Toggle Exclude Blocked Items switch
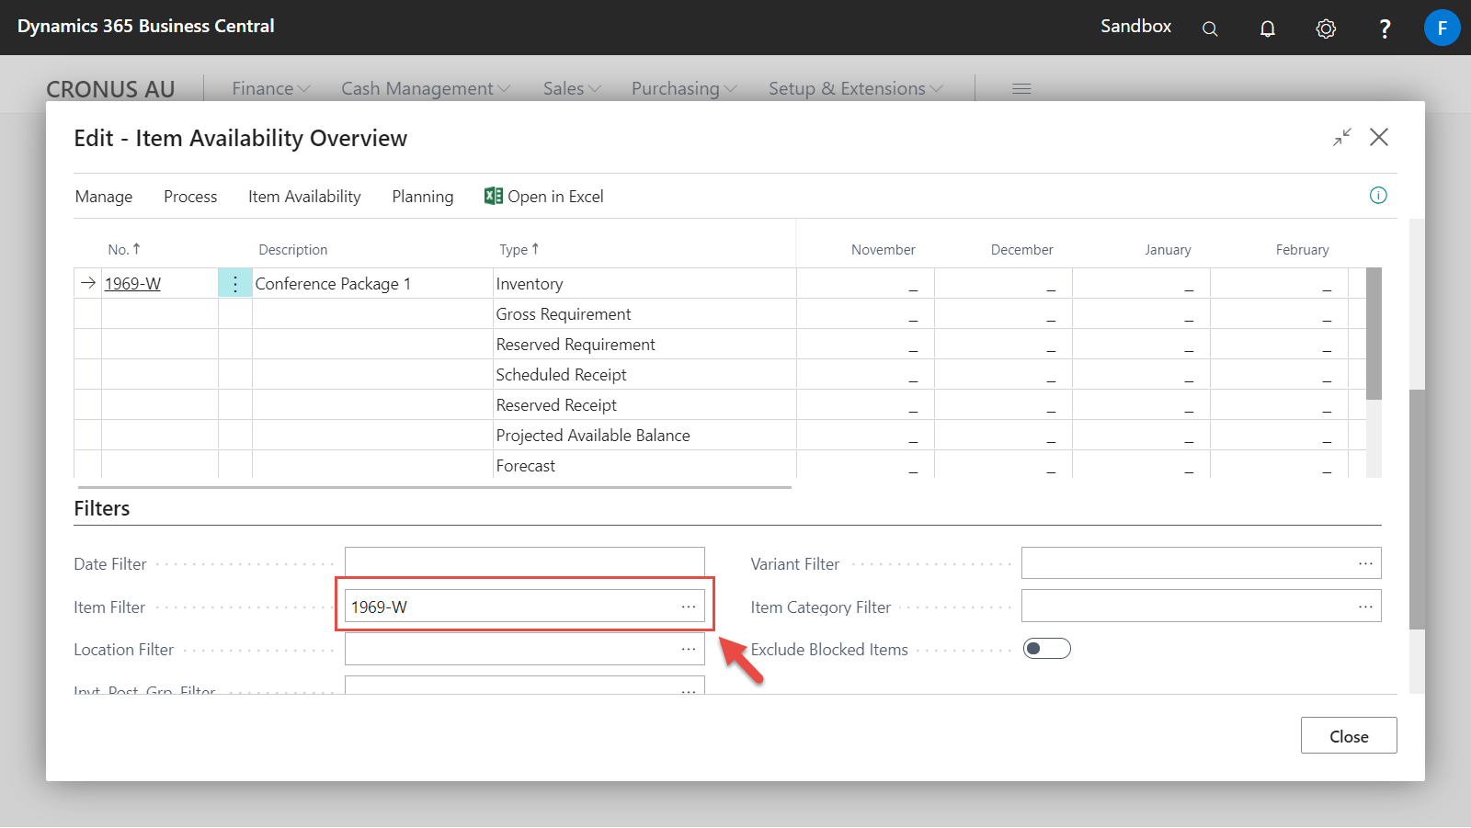Viewport: 1471px width, 828px height. coord(1047,649)
